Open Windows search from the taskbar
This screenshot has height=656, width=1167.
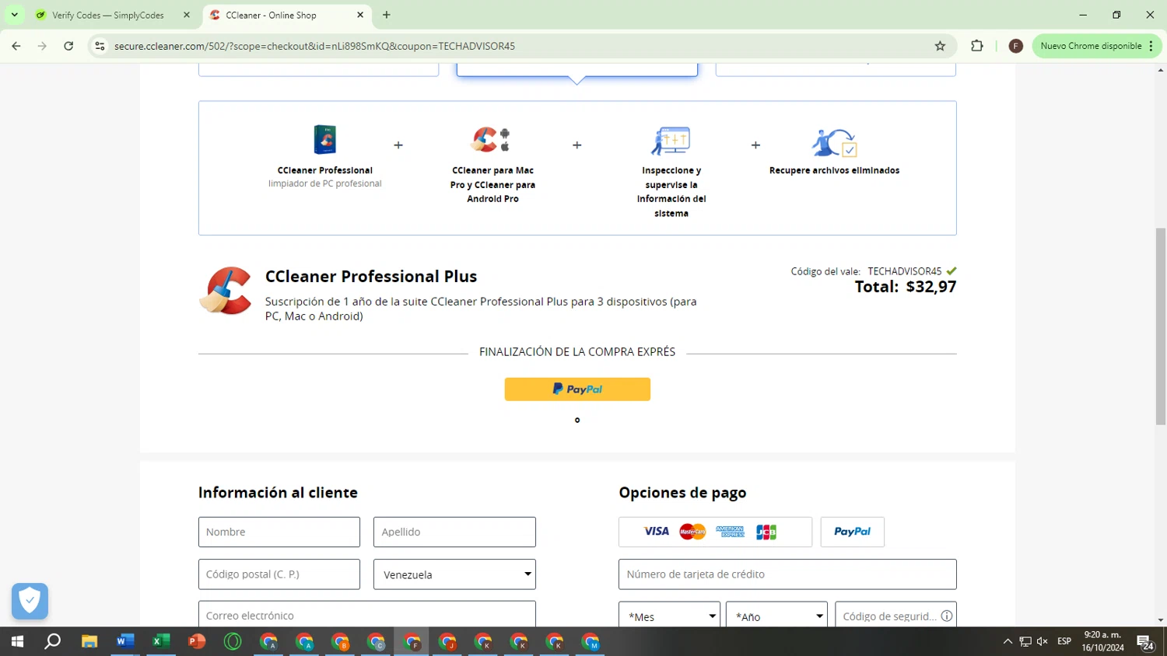[53, 642]
